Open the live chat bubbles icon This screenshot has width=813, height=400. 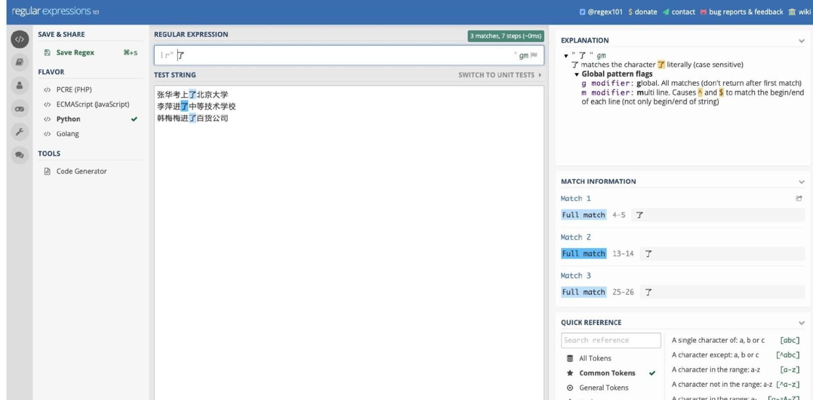point(19,155)
